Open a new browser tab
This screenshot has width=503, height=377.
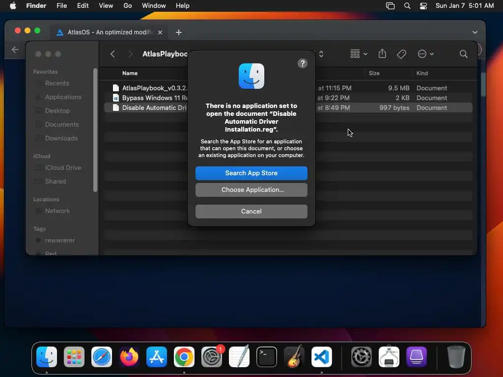[x=179, y=32]
